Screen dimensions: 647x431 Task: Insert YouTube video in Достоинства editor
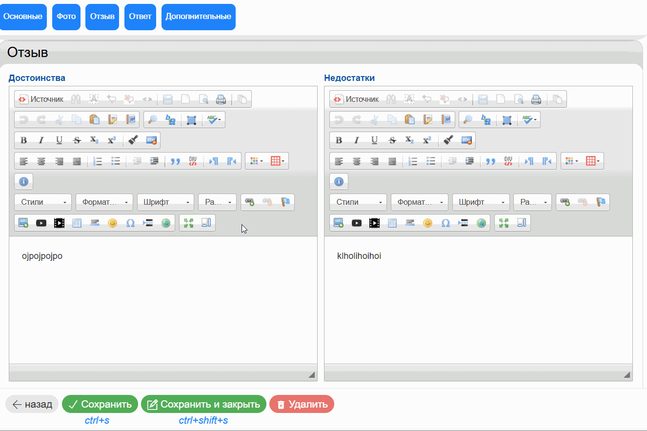click(41, 223)
